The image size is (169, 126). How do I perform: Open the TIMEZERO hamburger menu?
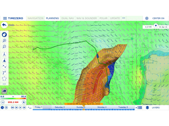[5, 18]
